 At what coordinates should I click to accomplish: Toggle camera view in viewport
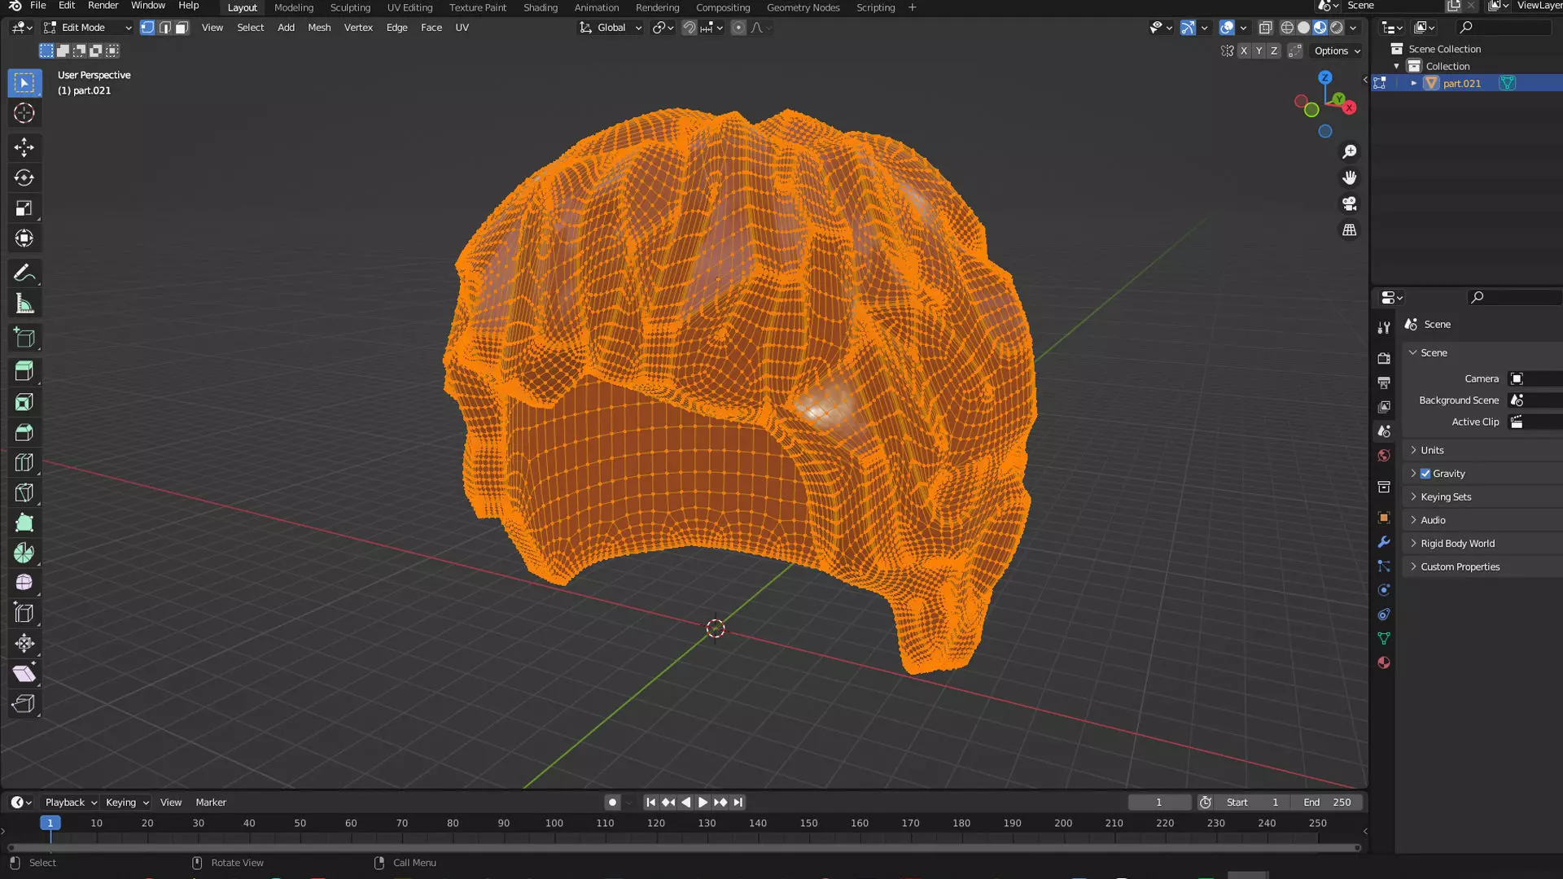[x=1349, y=203]
